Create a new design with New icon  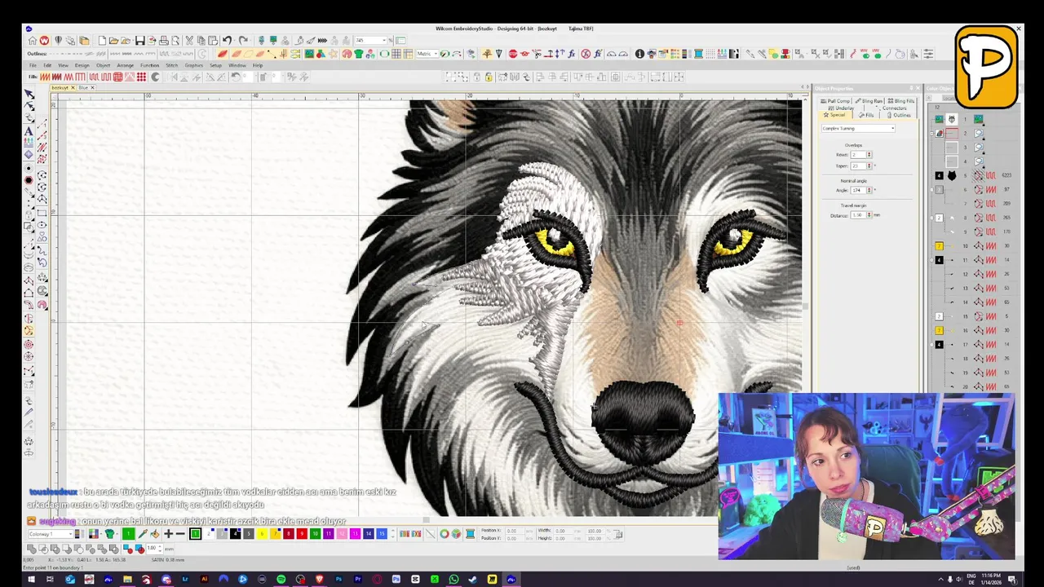[x=102, y=41]
